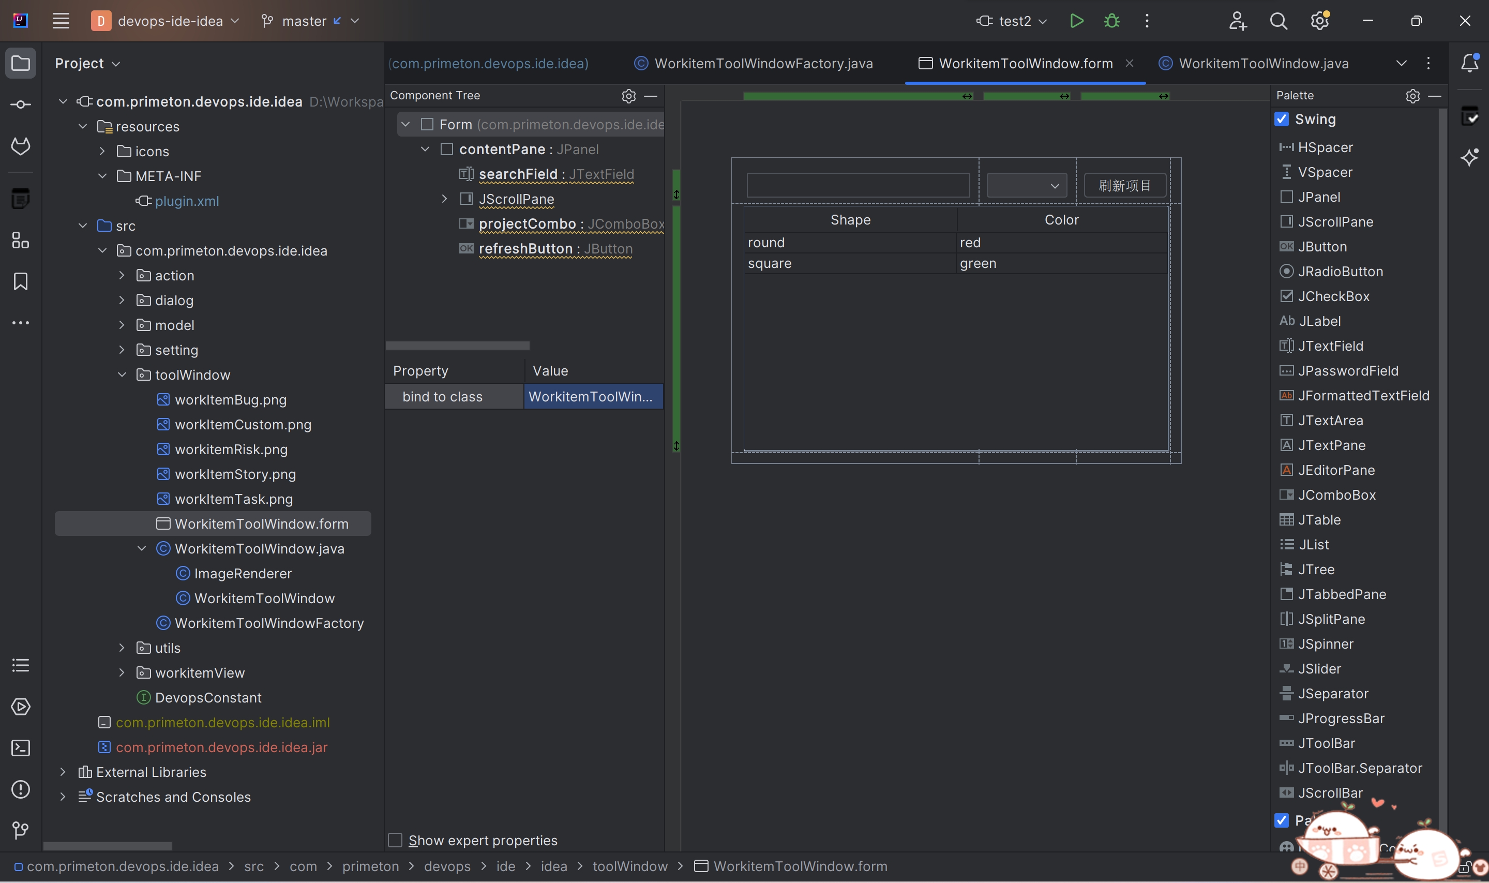Open Search Everywhere
The image size is (1489, 883).
point(1280,20)
